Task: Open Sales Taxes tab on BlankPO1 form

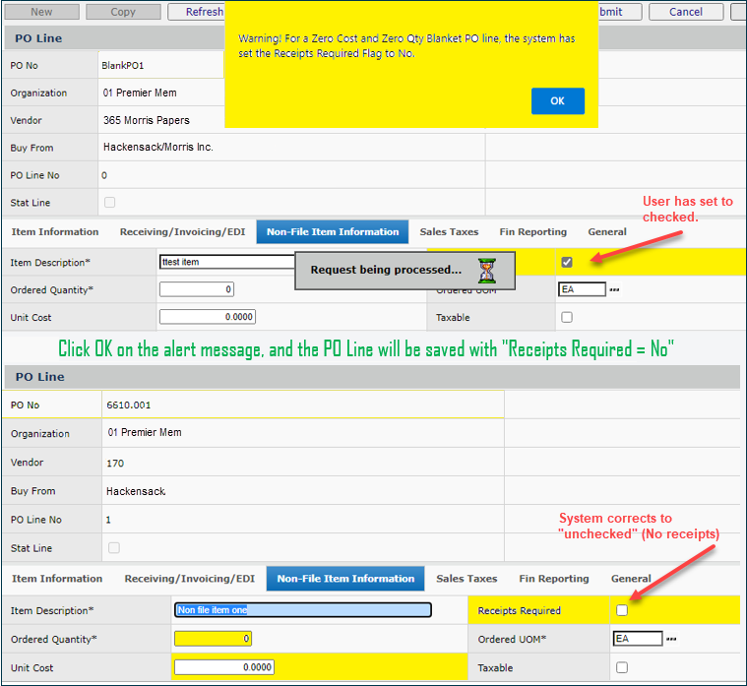Action: coord(449,232)
